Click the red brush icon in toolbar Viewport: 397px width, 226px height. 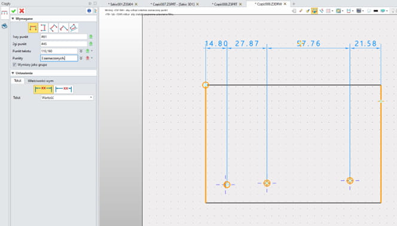click(301, 11)
